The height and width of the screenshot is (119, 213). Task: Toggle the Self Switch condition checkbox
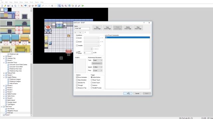pyautogui.click(x=77, y=53)
